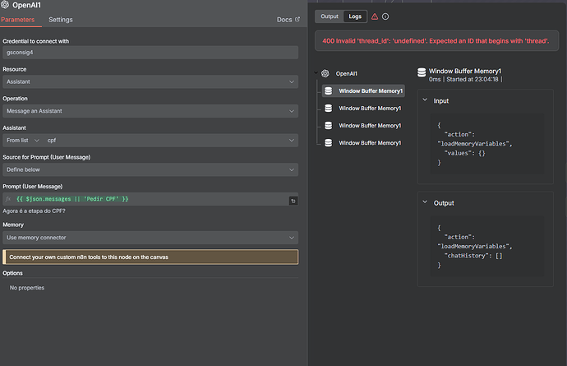Collapse the OpenAI1 log tree
Image resolution: width=567 pixels, height=366 pixels.
coord(316,73)
